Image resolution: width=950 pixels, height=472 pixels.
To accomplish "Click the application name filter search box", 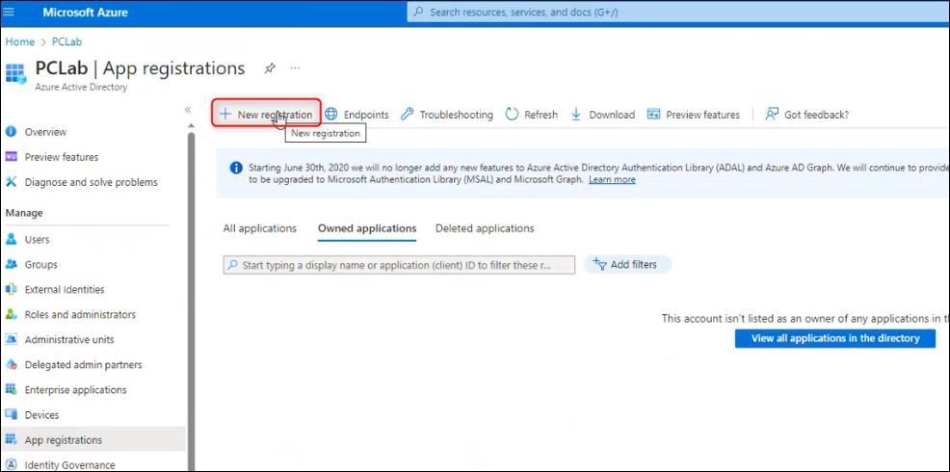I will (399, 264).
